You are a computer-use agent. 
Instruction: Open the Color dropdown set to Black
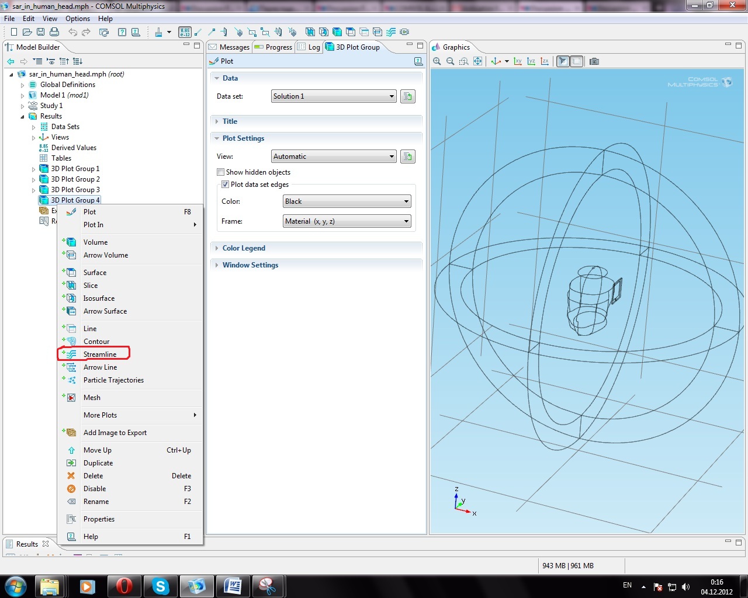(347, 201)
